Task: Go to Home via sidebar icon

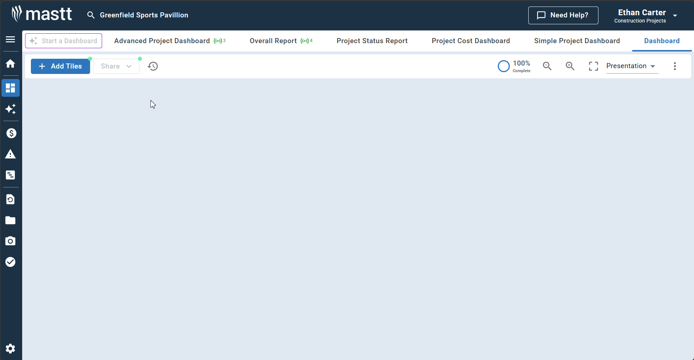Action: coord(11,64)
